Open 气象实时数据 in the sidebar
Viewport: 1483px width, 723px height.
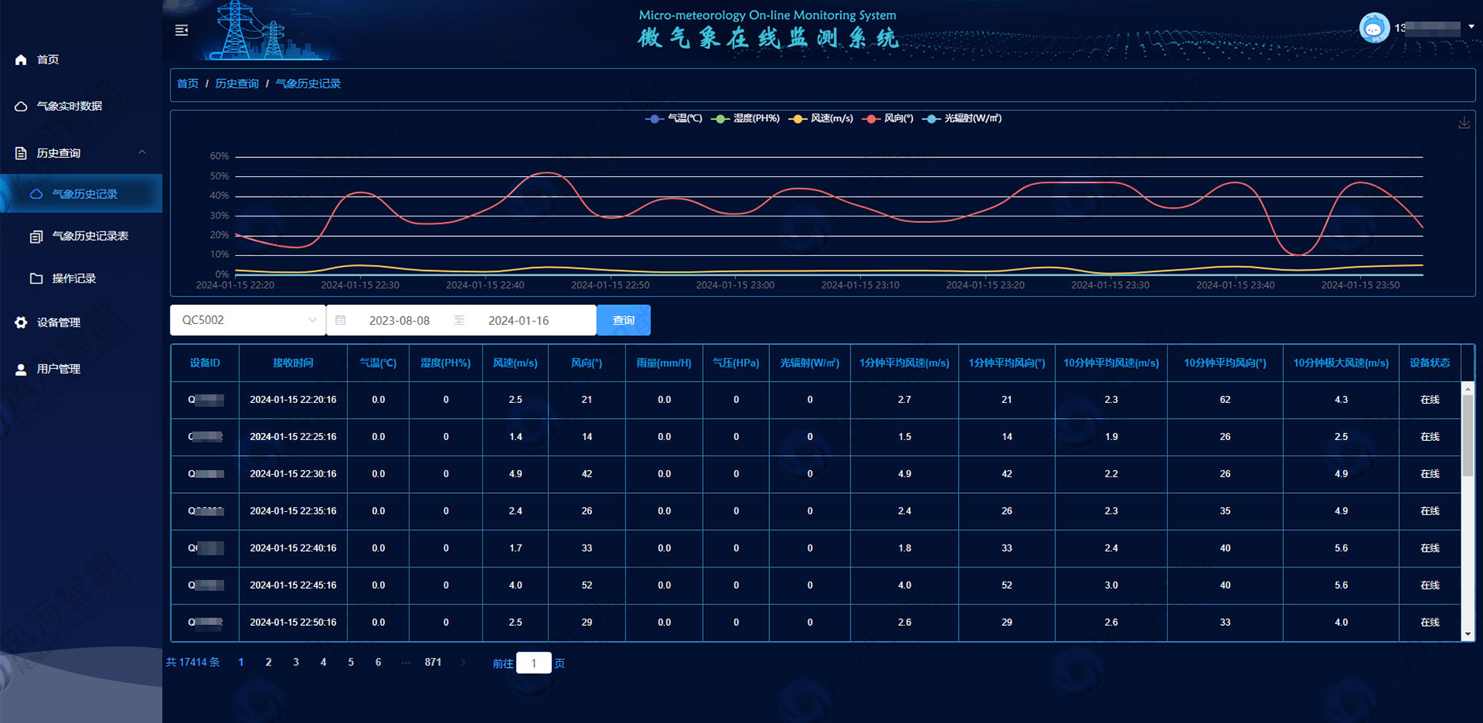[x=70, y=107]
